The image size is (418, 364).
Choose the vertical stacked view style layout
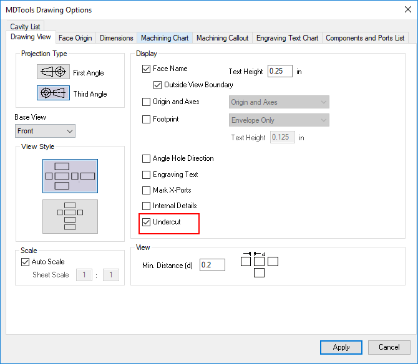tap(70, 216)
